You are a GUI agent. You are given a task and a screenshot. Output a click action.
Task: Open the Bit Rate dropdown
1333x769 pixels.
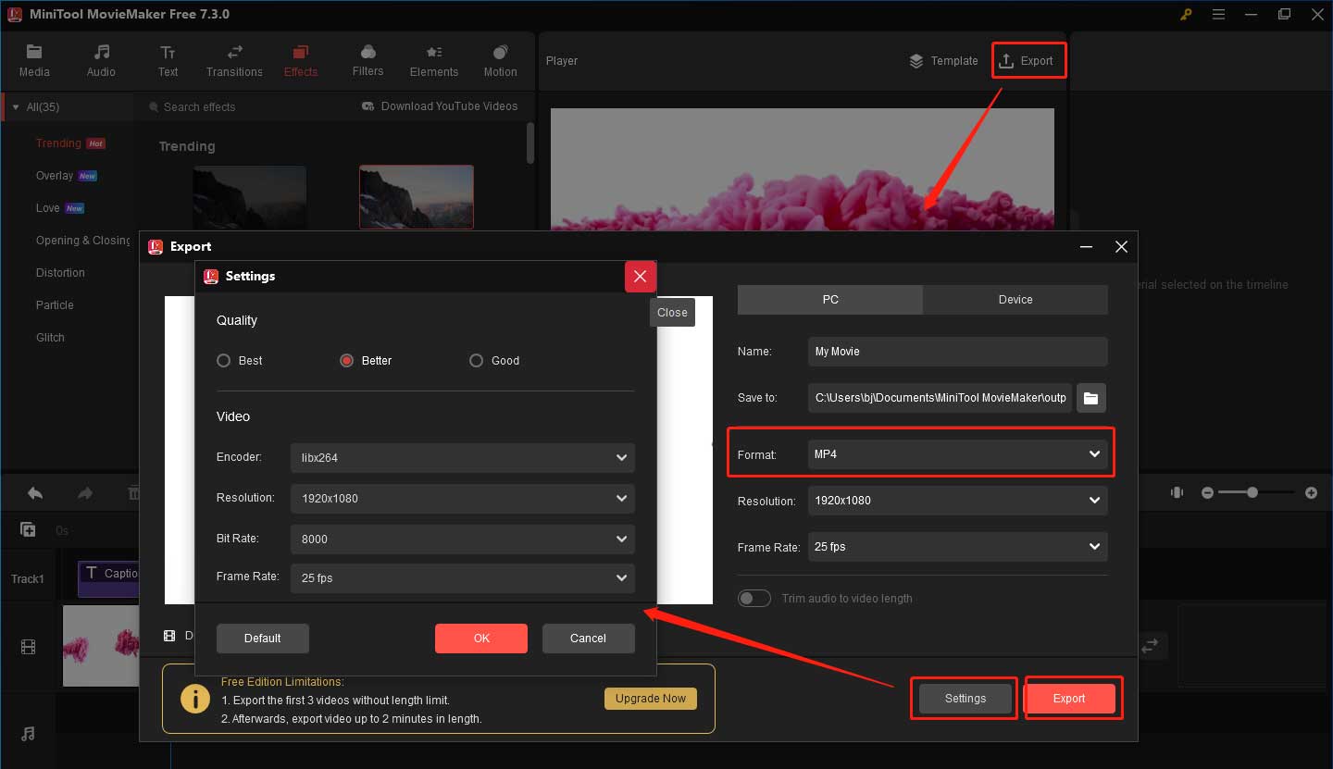[x=463, y=539]
